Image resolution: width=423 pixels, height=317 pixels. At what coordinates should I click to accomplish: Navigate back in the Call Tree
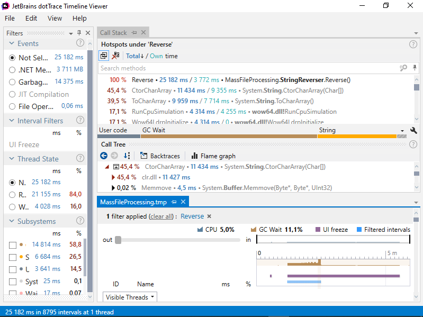point(104,156)
